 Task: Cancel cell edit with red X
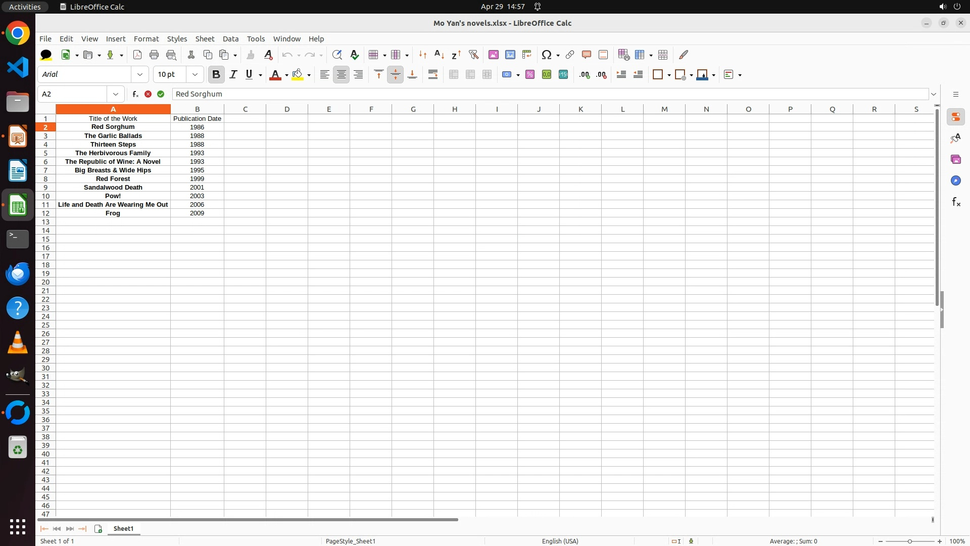[148, 94]
